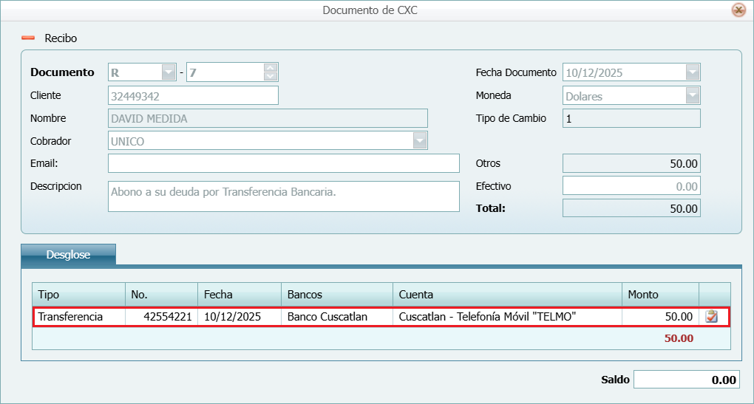Click into the Email input field
The width and height of the screenshot is (754, 404).
(283, 163)
